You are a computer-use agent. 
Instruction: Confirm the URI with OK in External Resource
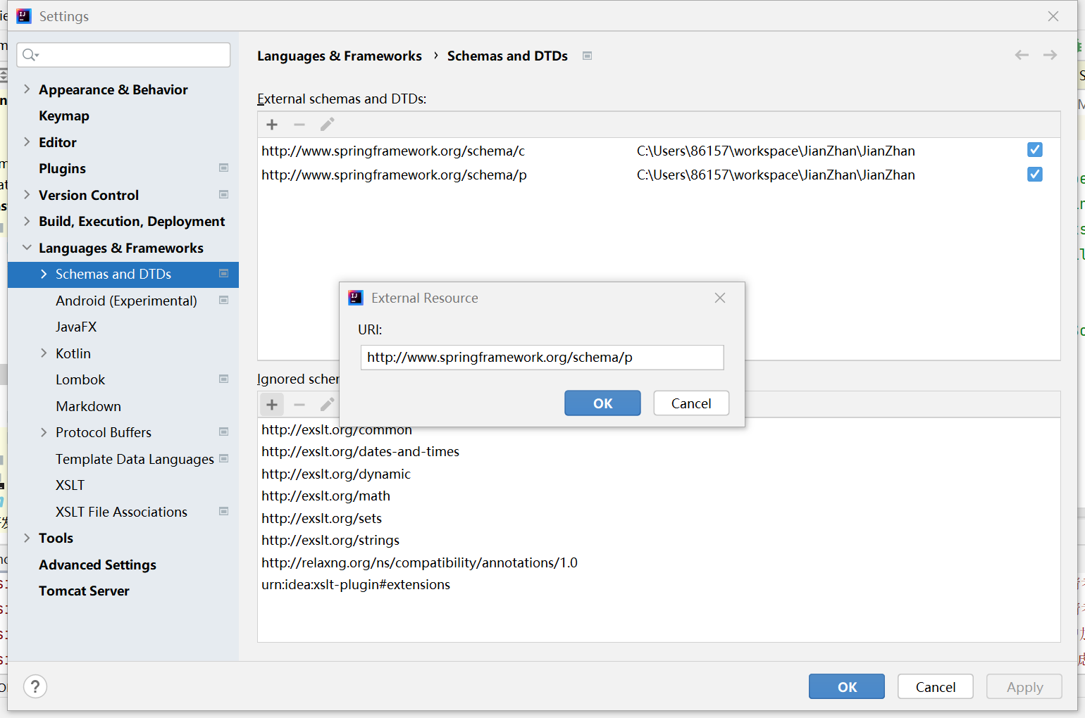[x=602, y=403]
